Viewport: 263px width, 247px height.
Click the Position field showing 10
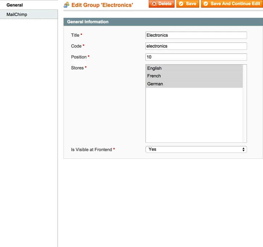pos(196,57)
